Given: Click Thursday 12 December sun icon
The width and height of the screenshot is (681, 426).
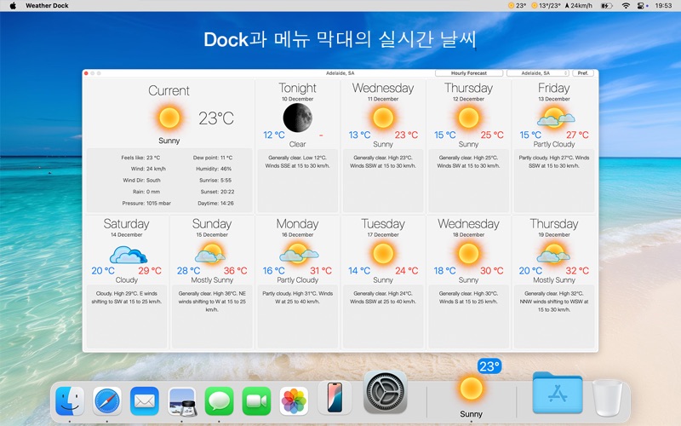Looking at the screenshot, I should tap(468, 118).
